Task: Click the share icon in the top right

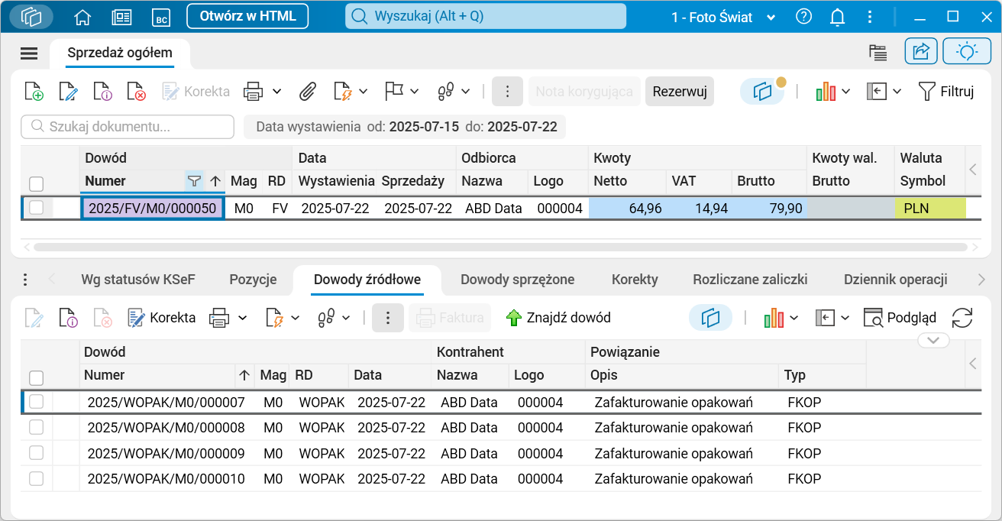Action: tap(921, 51)
